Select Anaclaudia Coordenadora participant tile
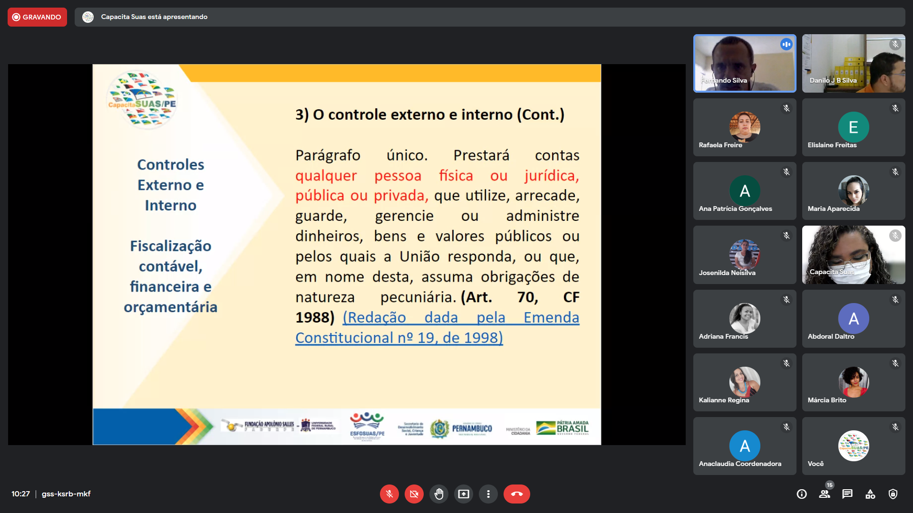 point(744,446)
